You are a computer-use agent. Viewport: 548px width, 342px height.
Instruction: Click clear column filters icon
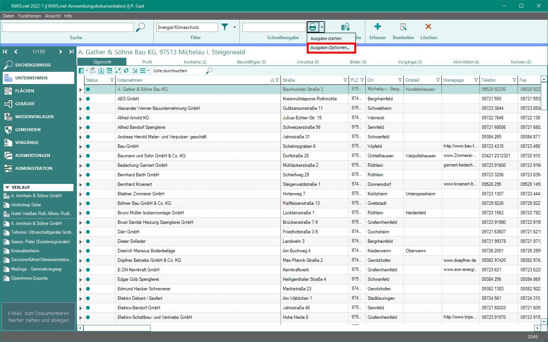click(x=93, y=71)
